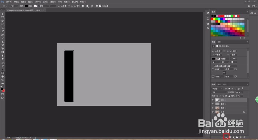
Task: Toggle layer filter on/off switch
Action: (242, 88)
